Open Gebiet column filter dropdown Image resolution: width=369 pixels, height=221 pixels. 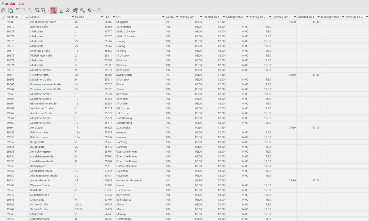(177, 17)
